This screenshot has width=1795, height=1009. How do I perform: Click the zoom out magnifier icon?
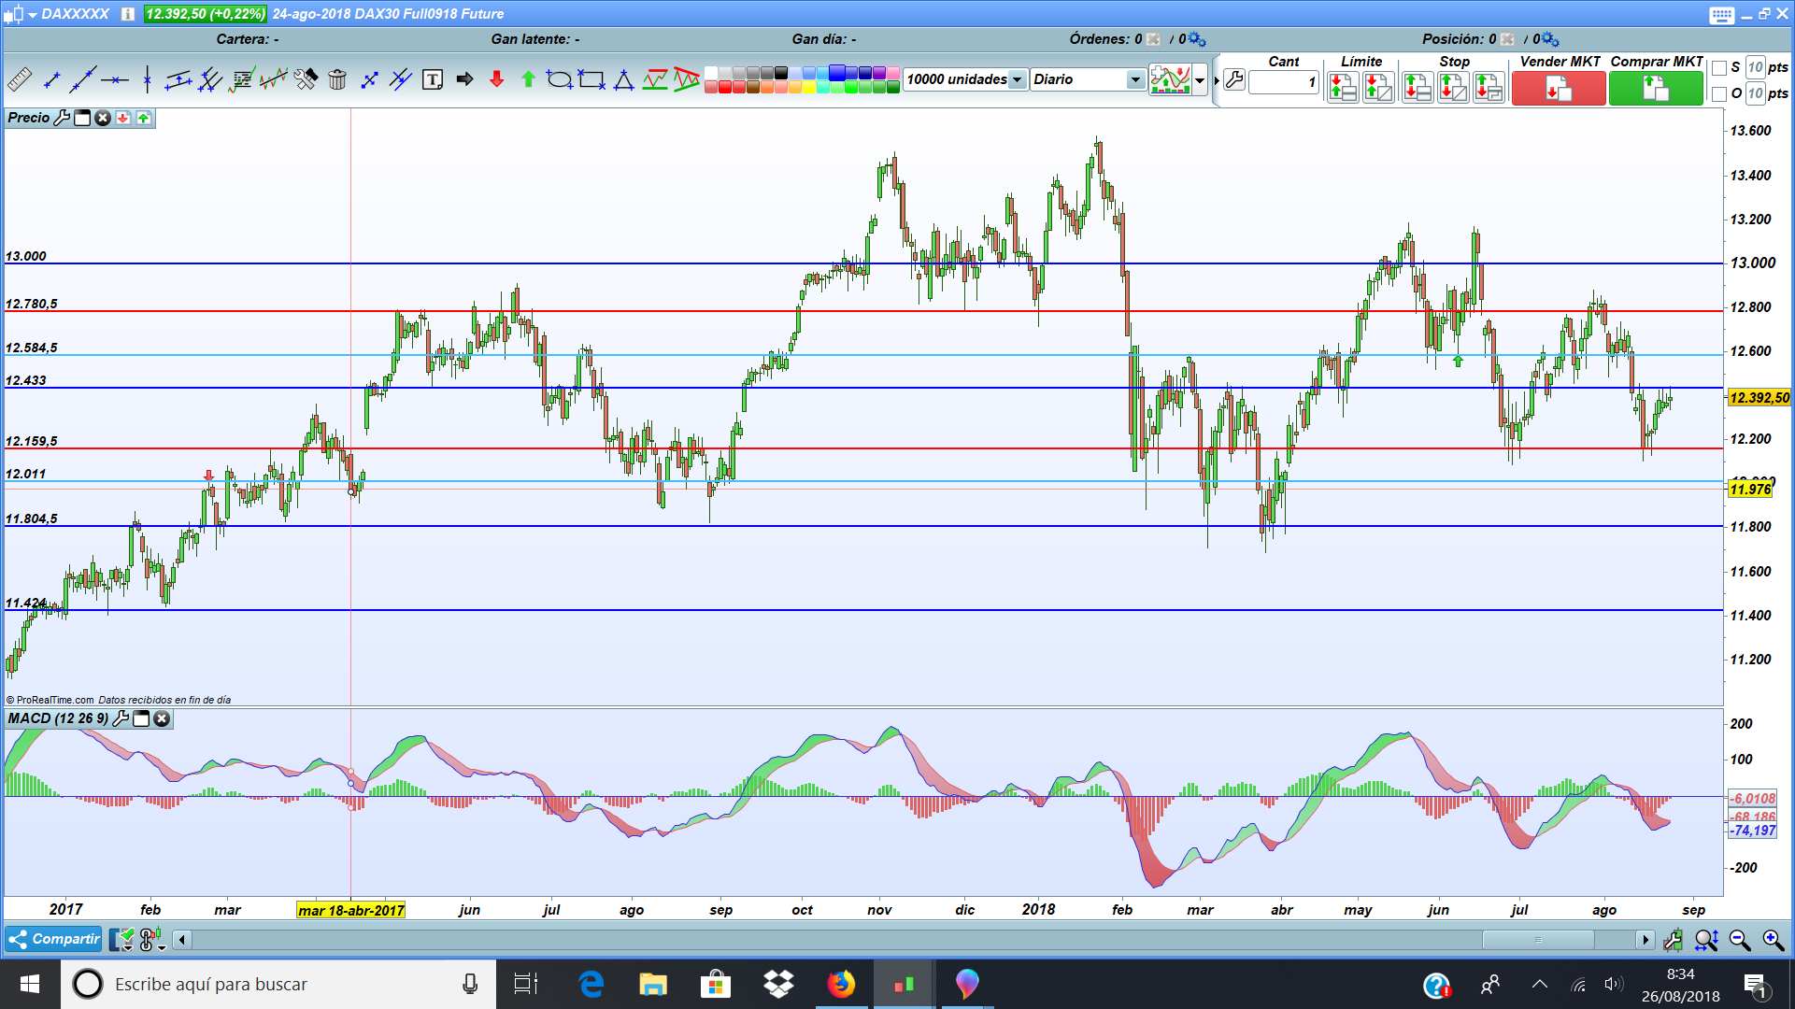coord(1740,940)
